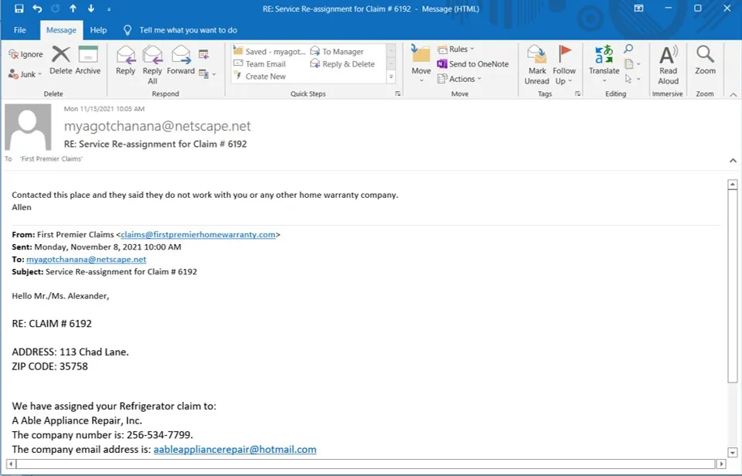This screenshot has width=742, height=476.
Task: Delete this message
Action: tap(60, 60)
